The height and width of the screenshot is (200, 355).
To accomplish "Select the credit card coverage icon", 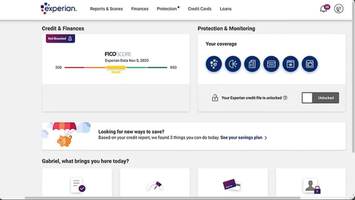I will [271, 64].
